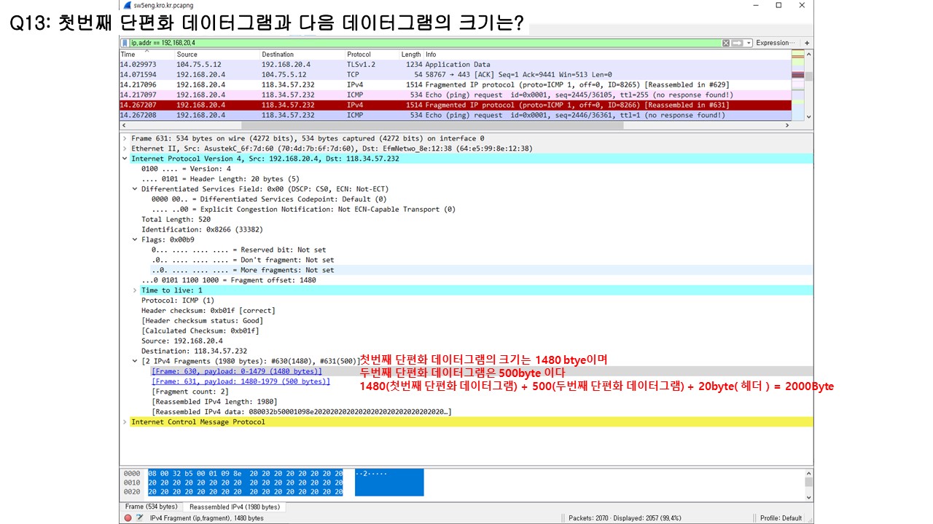Click the display filter bookmark icon
Viewport: 933px width, 524px height.
coord(125,43)
